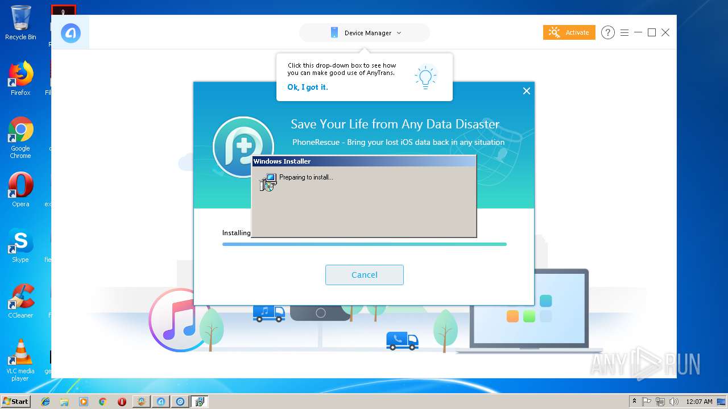Open the Windows Start menu
This screenshot has width=728, height=409.
tap(16, 402)
